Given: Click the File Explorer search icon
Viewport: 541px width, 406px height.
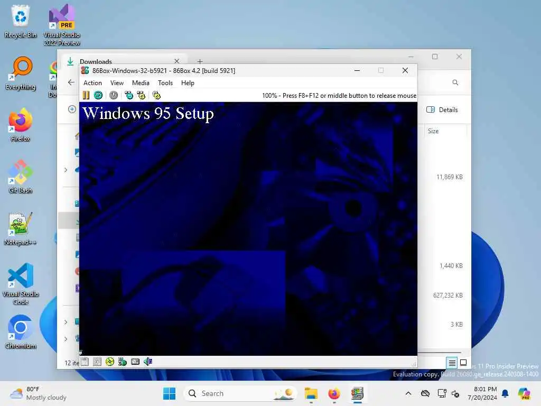Looking at the screenshot, I should pyautogui.click(x=455, y=82).
